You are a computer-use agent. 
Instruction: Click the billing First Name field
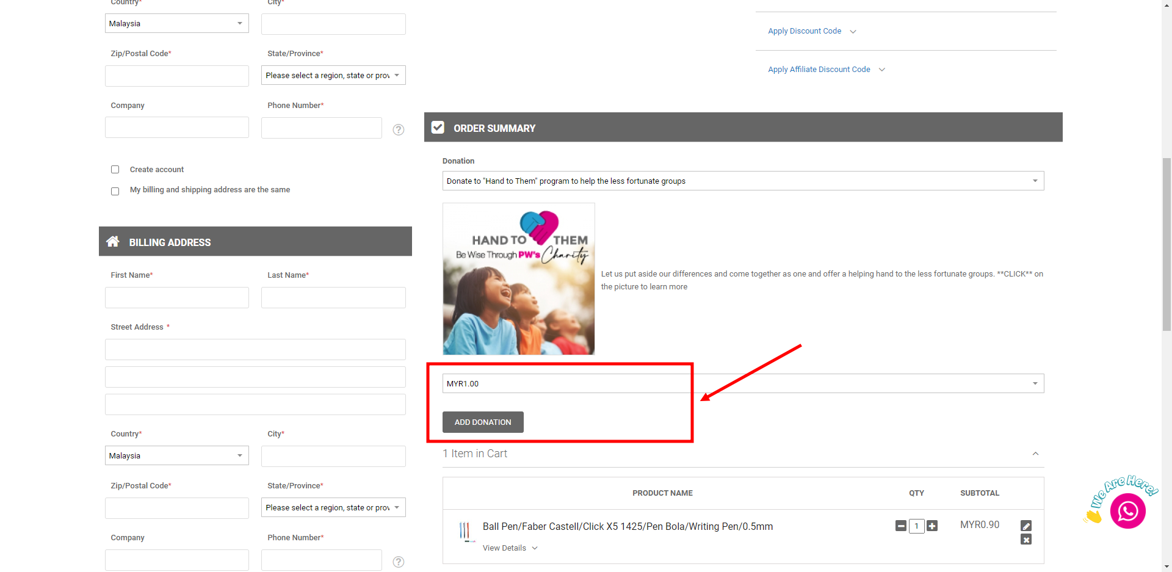[177, 297]
